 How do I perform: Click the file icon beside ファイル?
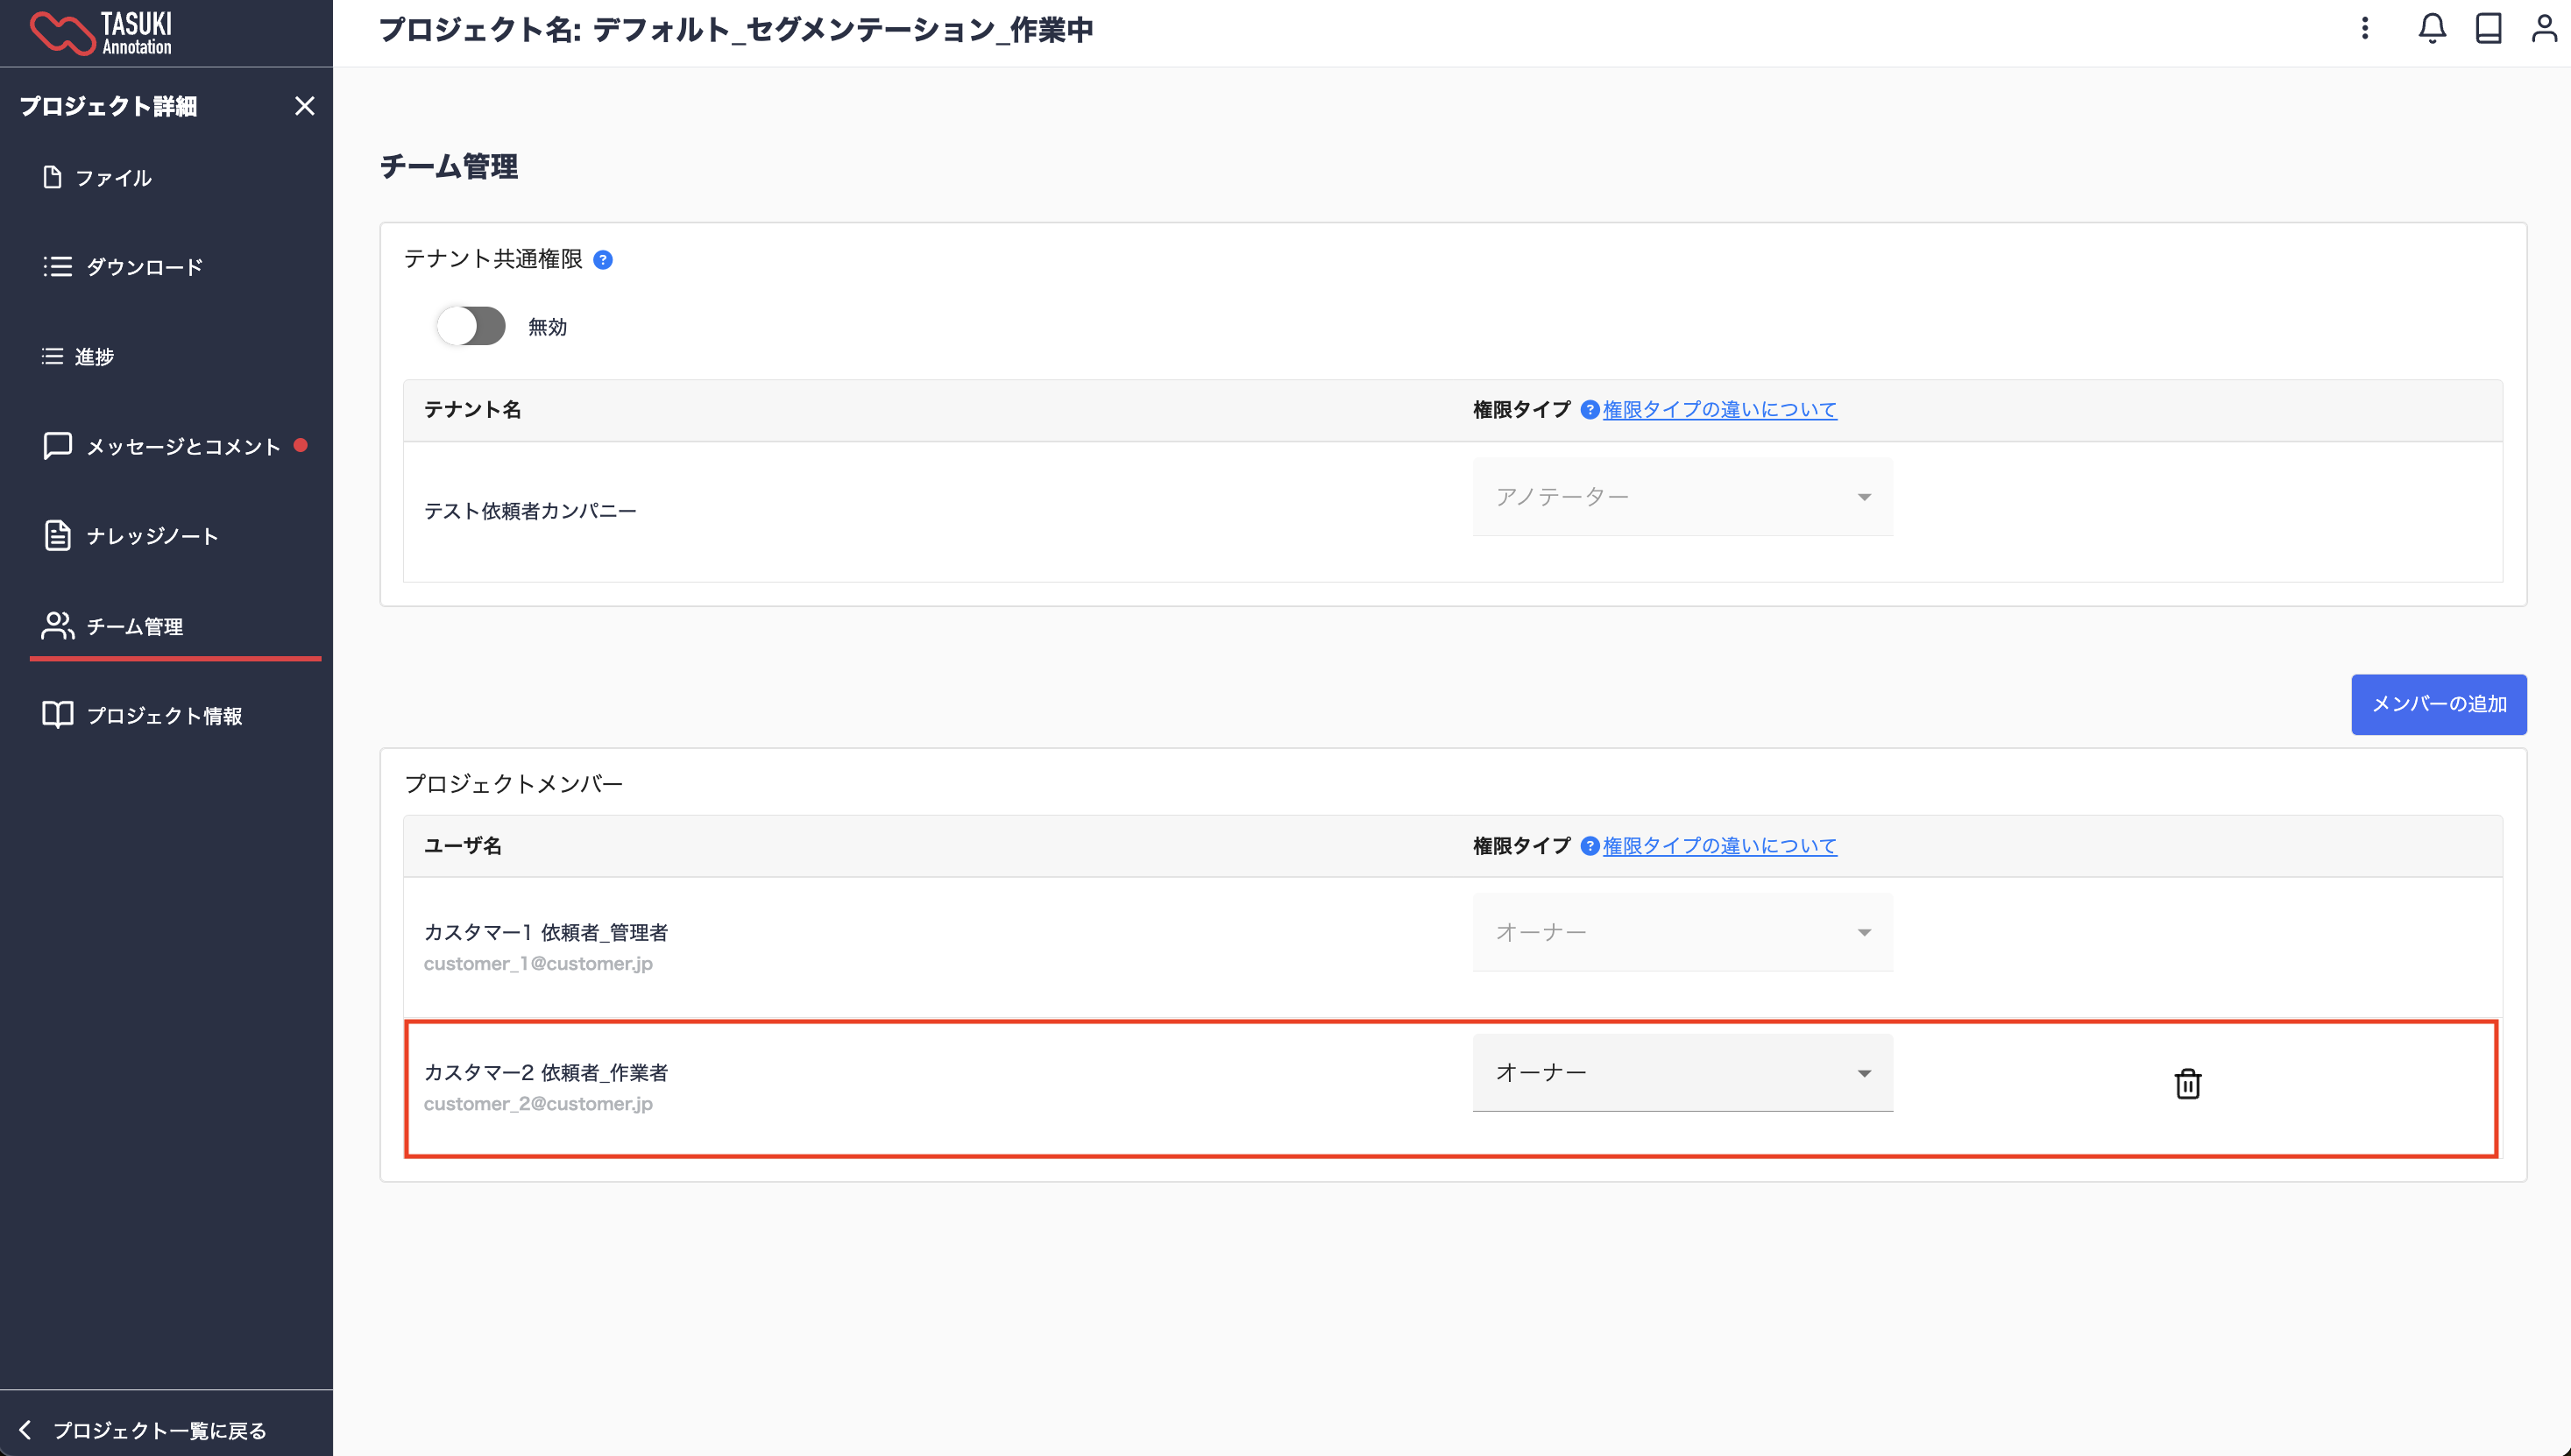click(x=52, y=177)
